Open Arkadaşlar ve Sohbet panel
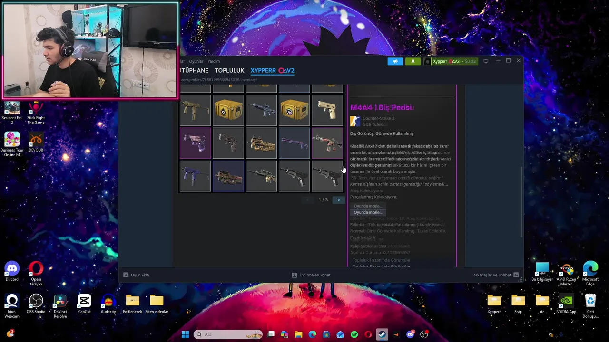This screenshot has width=609, height=342. pos(496,275)
